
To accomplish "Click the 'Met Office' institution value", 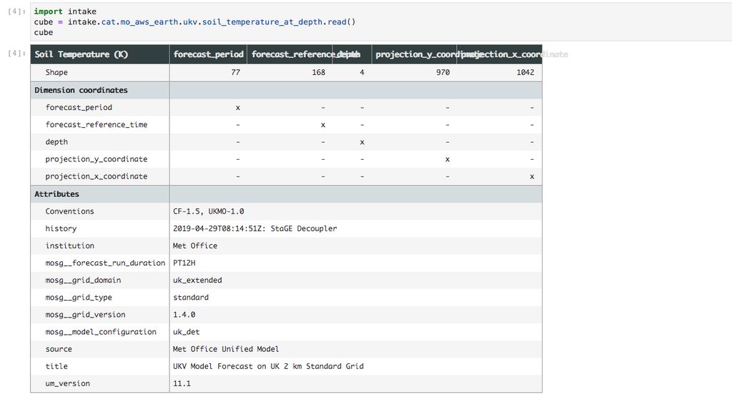I will 195,246.
